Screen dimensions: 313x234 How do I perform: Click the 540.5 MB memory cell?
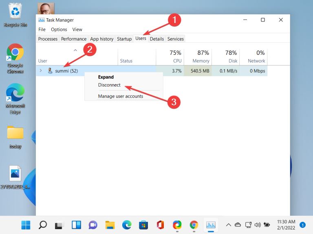pos(198,71)
